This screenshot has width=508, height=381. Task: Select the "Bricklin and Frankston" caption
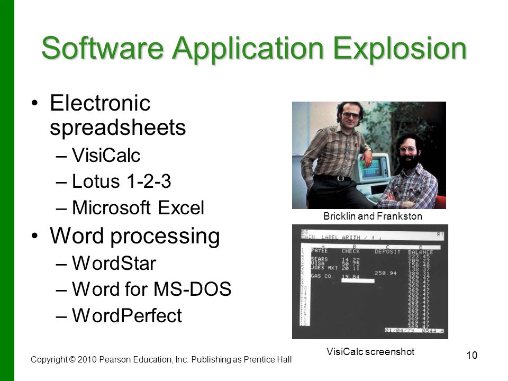(373, 216)
